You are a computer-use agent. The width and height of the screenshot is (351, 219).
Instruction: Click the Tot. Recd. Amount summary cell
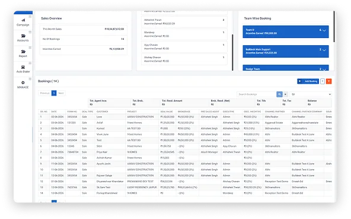point(184,103)
